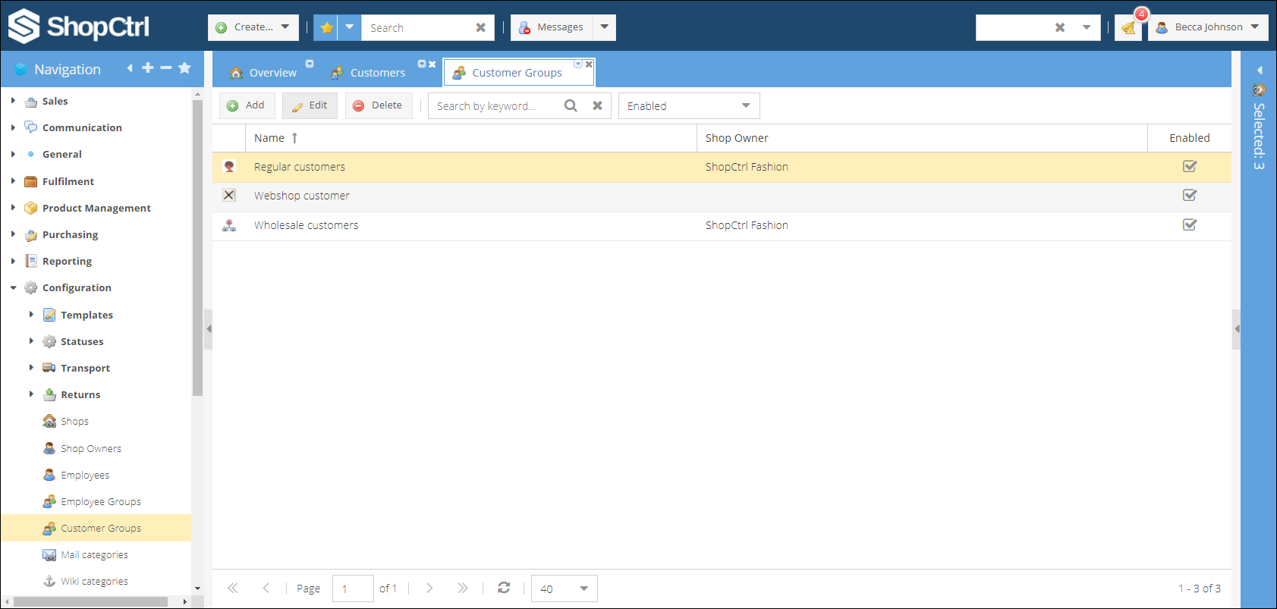Viewport: 1277px width, 609px height.
Task: Open Wiki categories in navigation
Action: (94, 581)
